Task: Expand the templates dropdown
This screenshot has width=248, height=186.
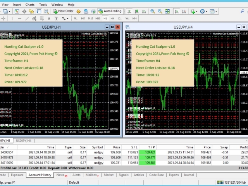Action: (x=216, y=11)
